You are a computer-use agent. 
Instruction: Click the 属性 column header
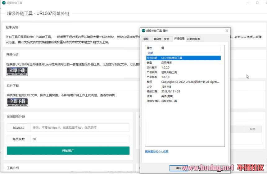click(x=152, y=48)
